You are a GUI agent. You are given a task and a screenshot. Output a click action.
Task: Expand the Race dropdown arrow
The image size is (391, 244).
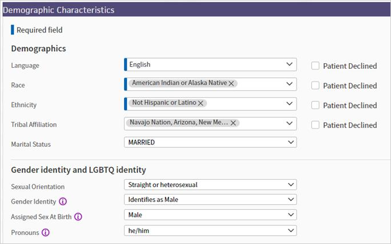pos(290,84)
